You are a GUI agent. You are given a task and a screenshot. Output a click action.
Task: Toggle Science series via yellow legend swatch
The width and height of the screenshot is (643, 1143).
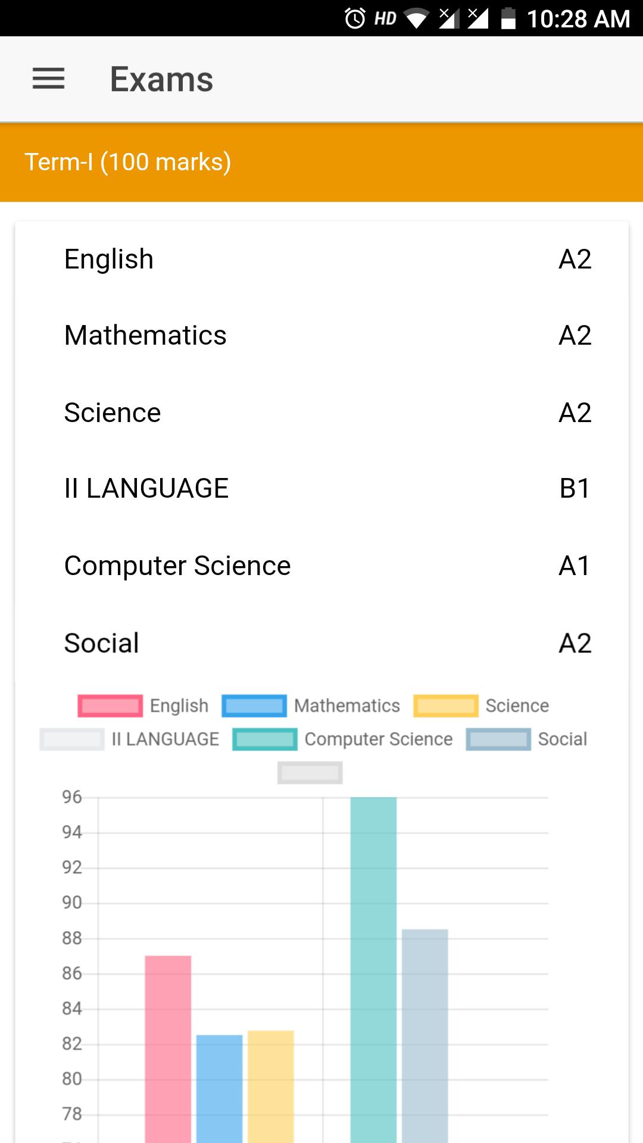(x=446, y=705)
